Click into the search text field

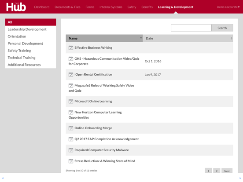click(191, 28)
